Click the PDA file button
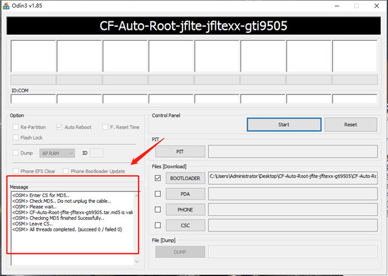The height and width of the screenshot is (276, 388). point(186,194)
